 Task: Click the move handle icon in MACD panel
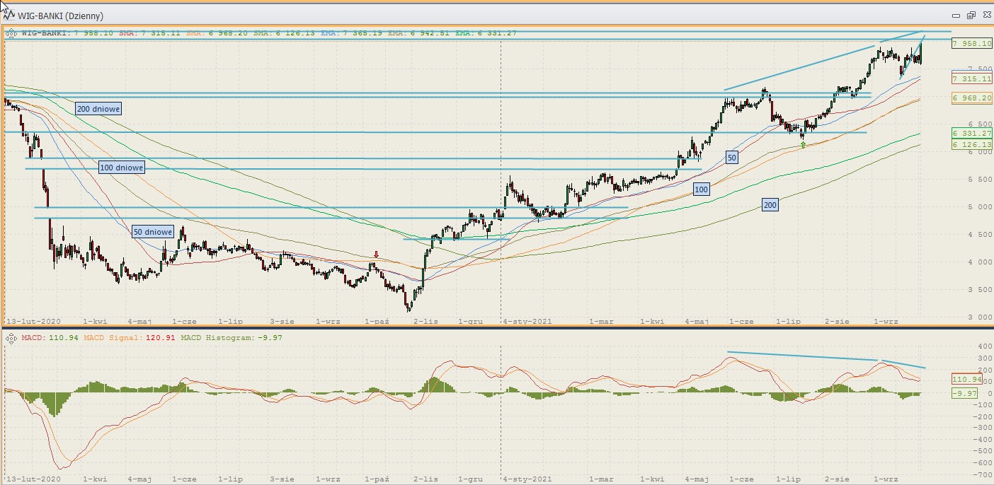click(x=11, y=338)
